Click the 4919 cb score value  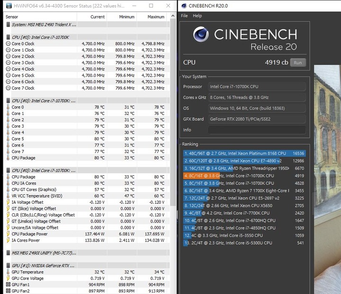coord(277,62)
